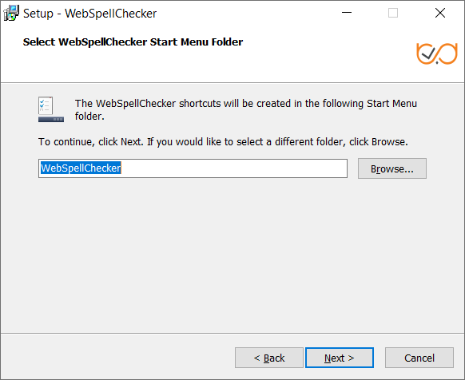Click the 'Setup - WebSpellChecker' title bar text
This screenshot has height=380, width=465.
click(89, 14)
